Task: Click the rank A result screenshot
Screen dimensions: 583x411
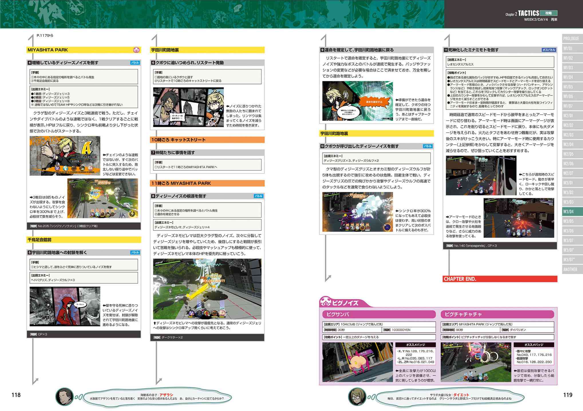Action: 65,156
